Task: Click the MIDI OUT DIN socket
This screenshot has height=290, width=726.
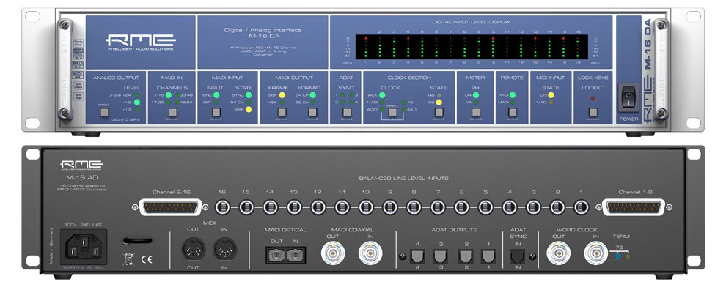Action: tap(193, 250)
